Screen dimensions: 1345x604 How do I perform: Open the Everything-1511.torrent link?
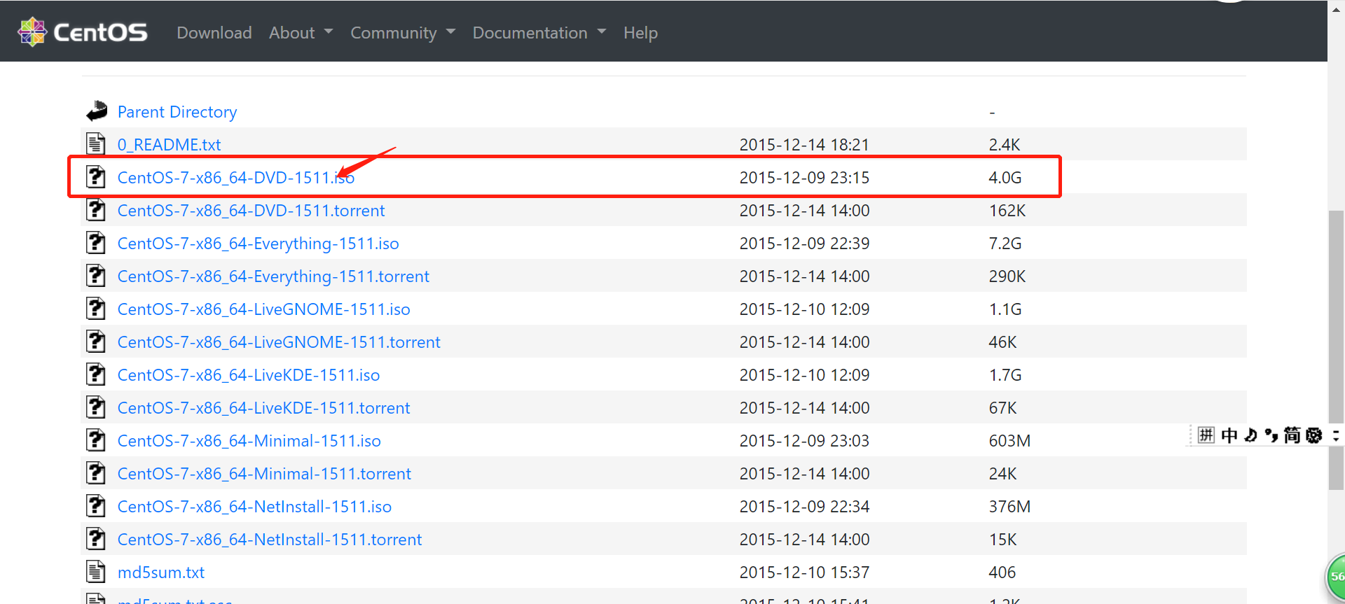[273, 276]
